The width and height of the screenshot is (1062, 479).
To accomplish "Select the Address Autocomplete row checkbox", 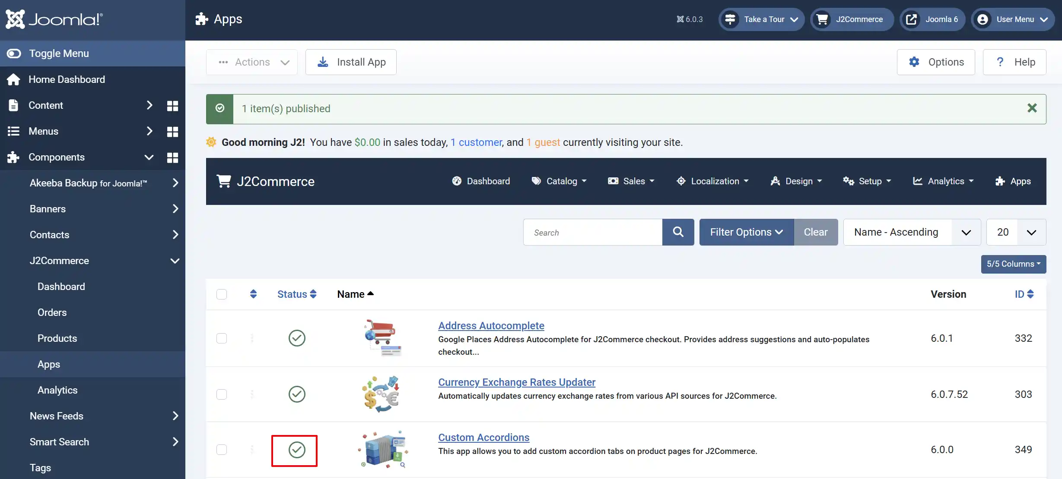I will click(x=222, y=338).
